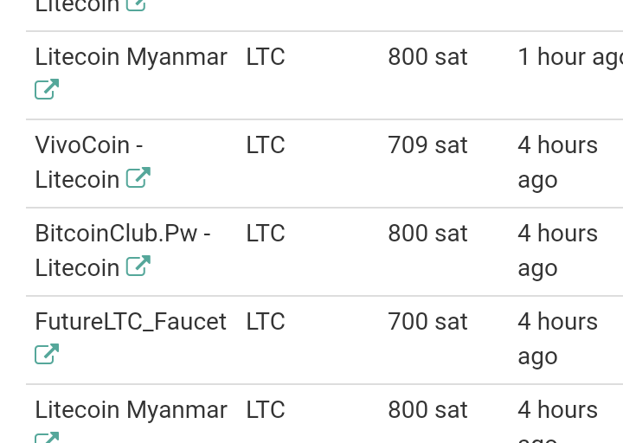This screenshot has width=623, height=443.
Task: Open the FutureLTC_Faucet name entry
Action: pyautogui.click(x=131, y=322)
